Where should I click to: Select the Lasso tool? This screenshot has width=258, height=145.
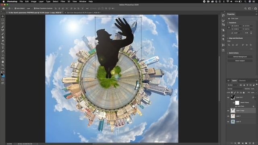(x=3, y=23)
